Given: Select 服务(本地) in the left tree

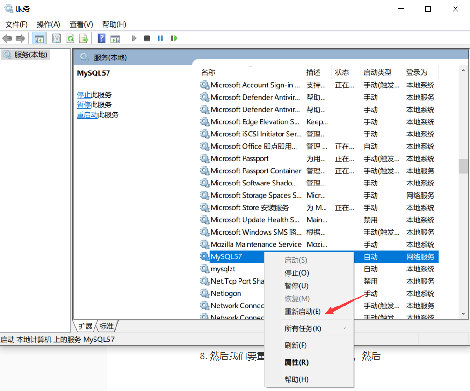Looking at the screenshot, I should click(x=26, y=55).
